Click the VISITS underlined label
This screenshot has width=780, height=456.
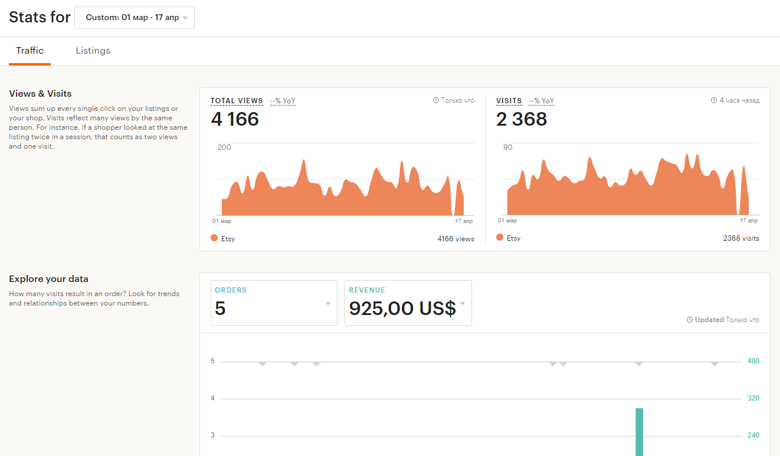509,101
